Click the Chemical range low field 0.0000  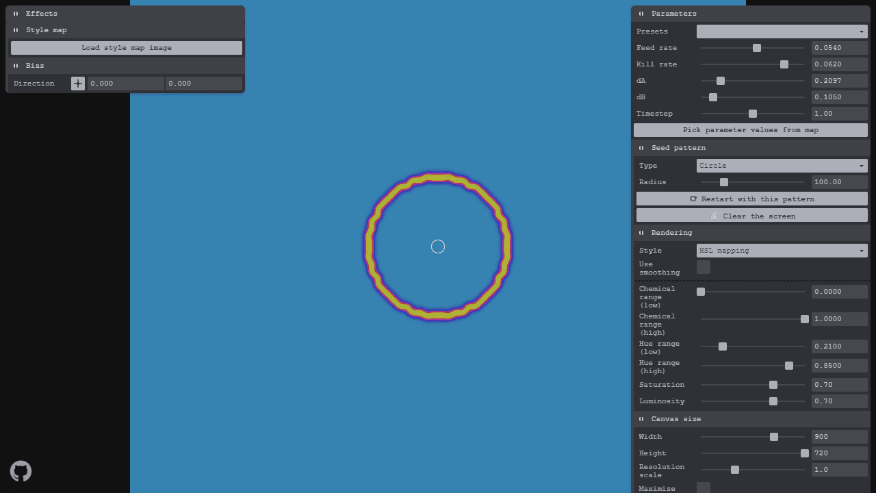840,292
